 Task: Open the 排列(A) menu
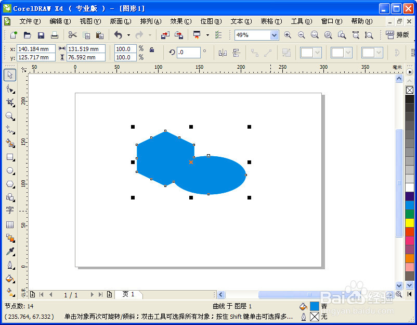tap(150, 21)
